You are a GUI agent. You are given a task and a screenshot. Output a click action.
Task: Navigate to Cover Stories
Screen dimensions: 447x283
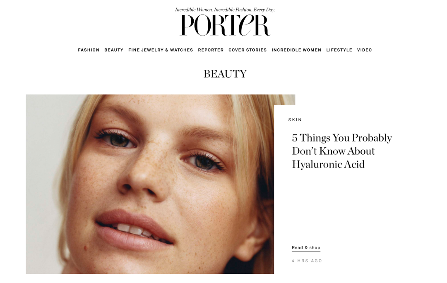[248, 50]
